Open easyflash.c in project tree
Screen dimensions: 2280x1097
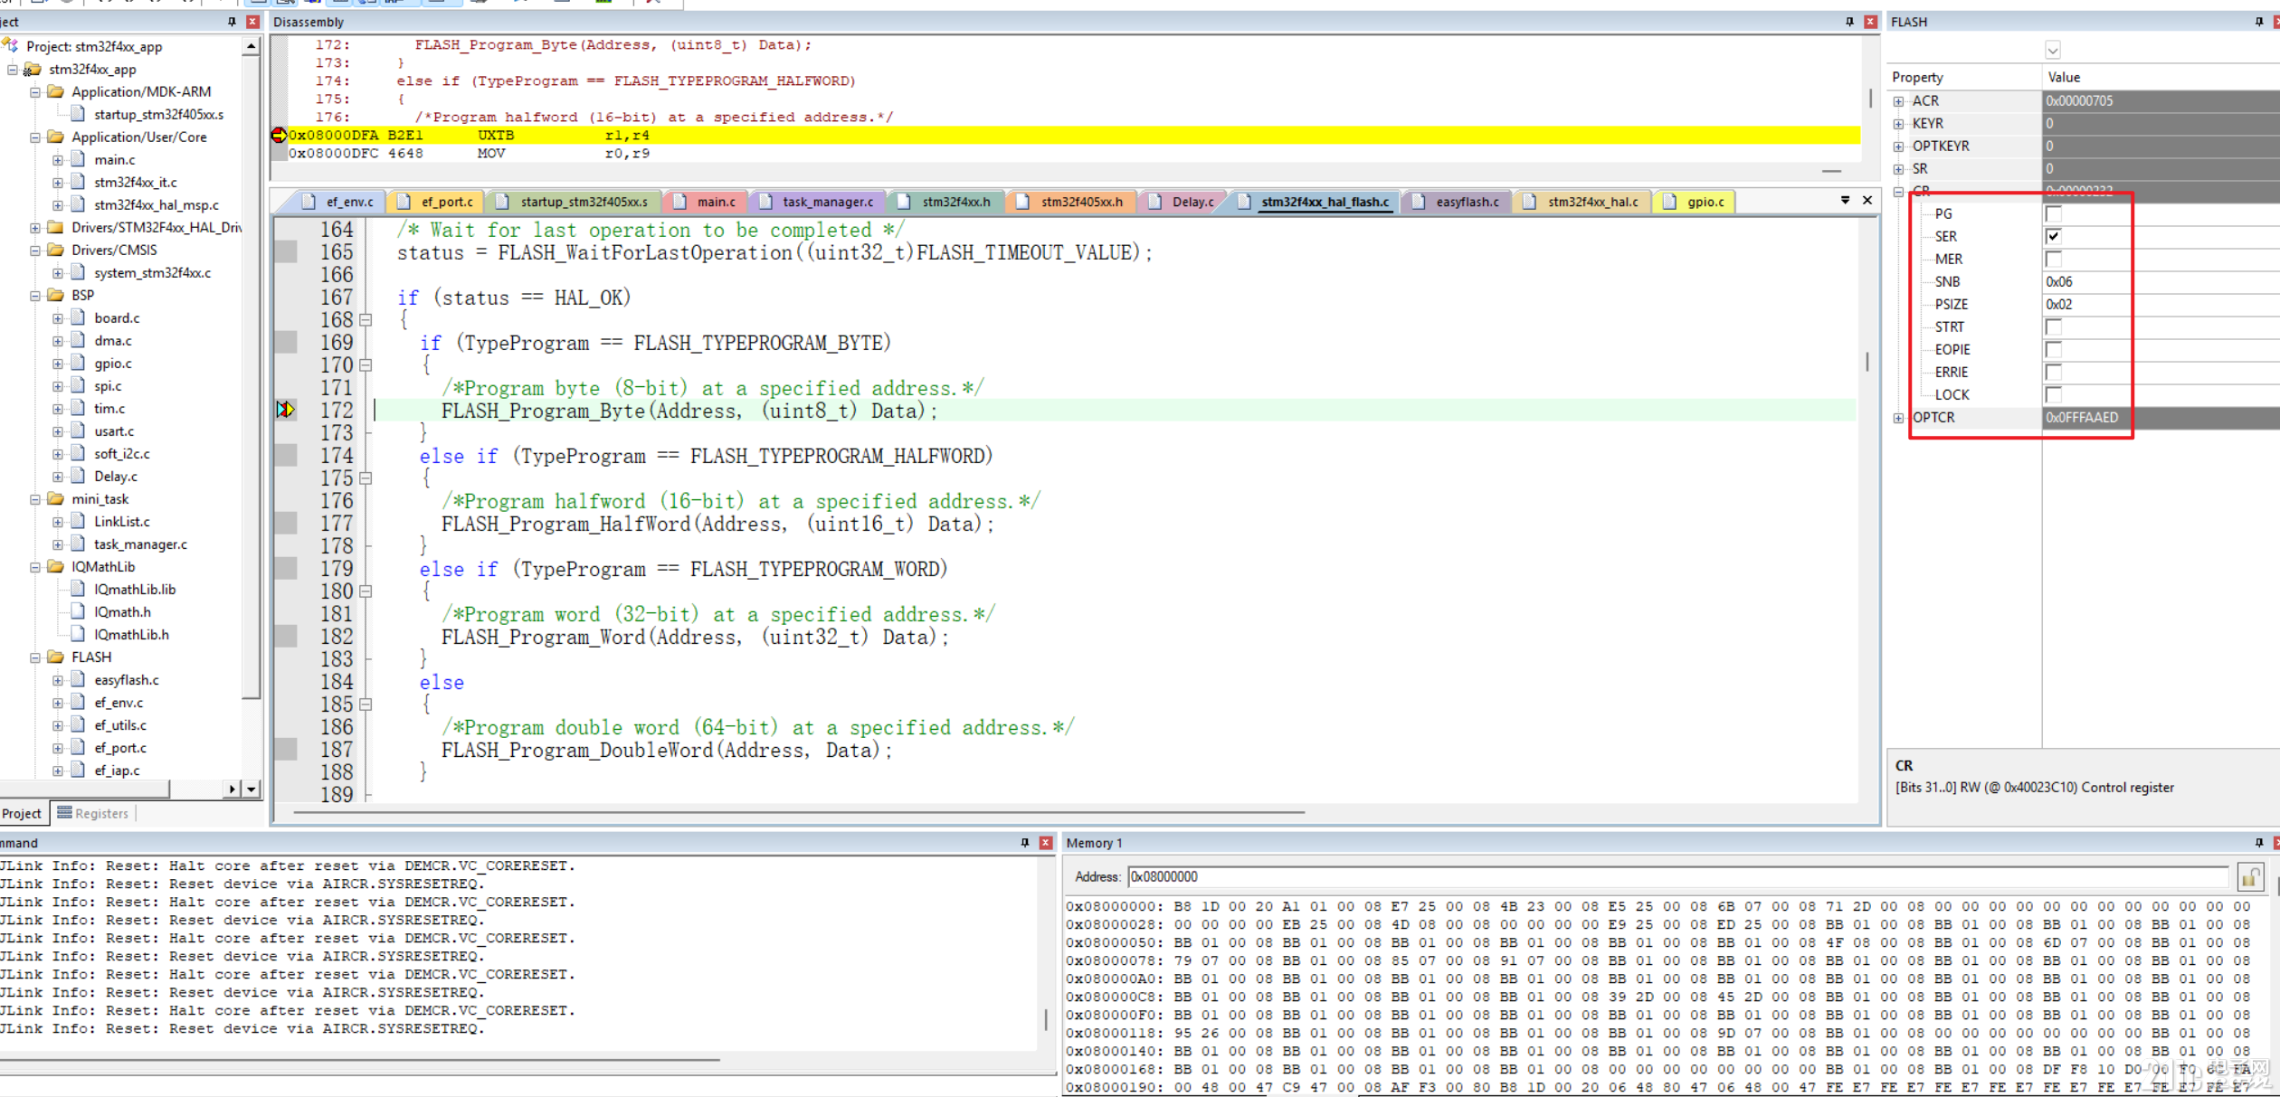coord(127,680)
